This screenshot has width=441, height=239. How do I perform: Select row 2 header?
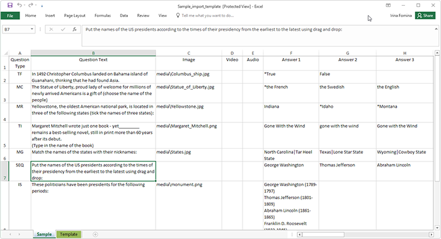pos(5,77)
